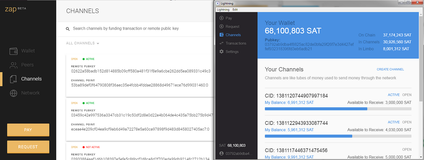Go to Wallet in Zap sidebar
424x160 pixels.
click(28, 51)
